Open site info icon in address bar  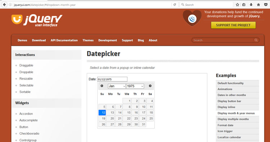[10, 5]
